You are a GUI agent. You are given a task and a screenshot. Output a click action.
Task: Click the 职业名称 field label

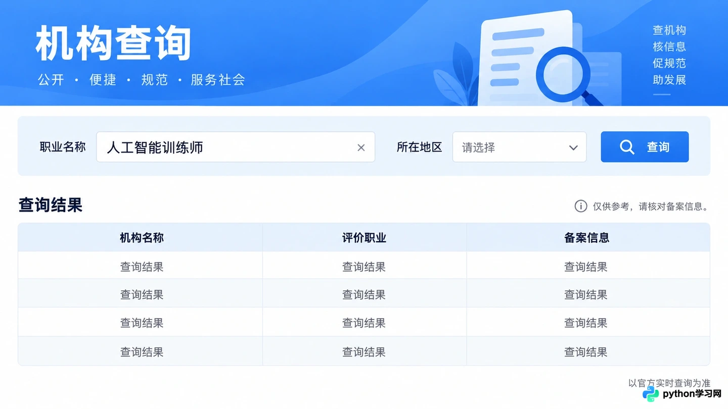(63, 147)
